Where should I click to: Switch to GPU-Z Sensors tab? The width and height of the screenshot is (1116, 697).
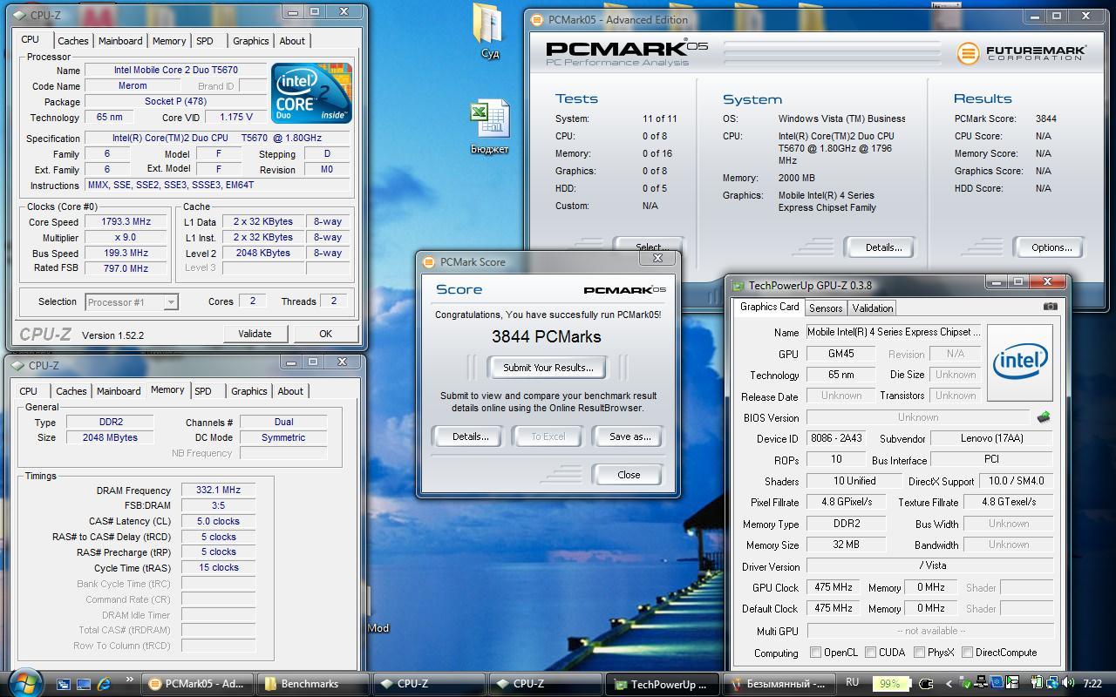click(x=825, y=308)
